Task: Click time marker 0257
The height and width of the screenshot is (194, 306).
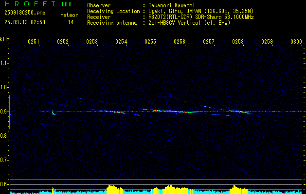Action: 209,42
